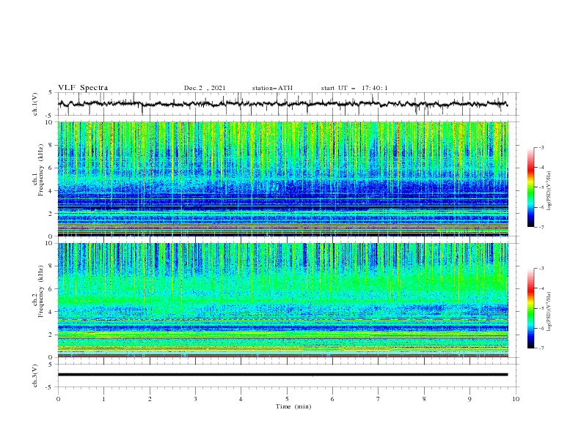This screenshot has height=448, width=581.
Task: Click the "station=ATH" header label
Action: pos(272,88)
